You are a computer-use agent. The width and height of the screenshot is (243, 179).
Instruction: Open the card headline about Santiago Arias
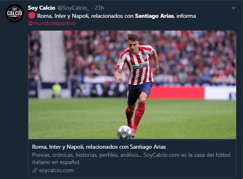[99, 147]
